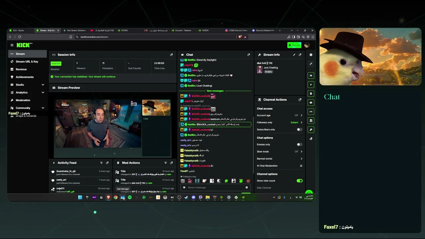Click the Send a message field
Viewport: 425px width, 239px height.
[215, 188]
